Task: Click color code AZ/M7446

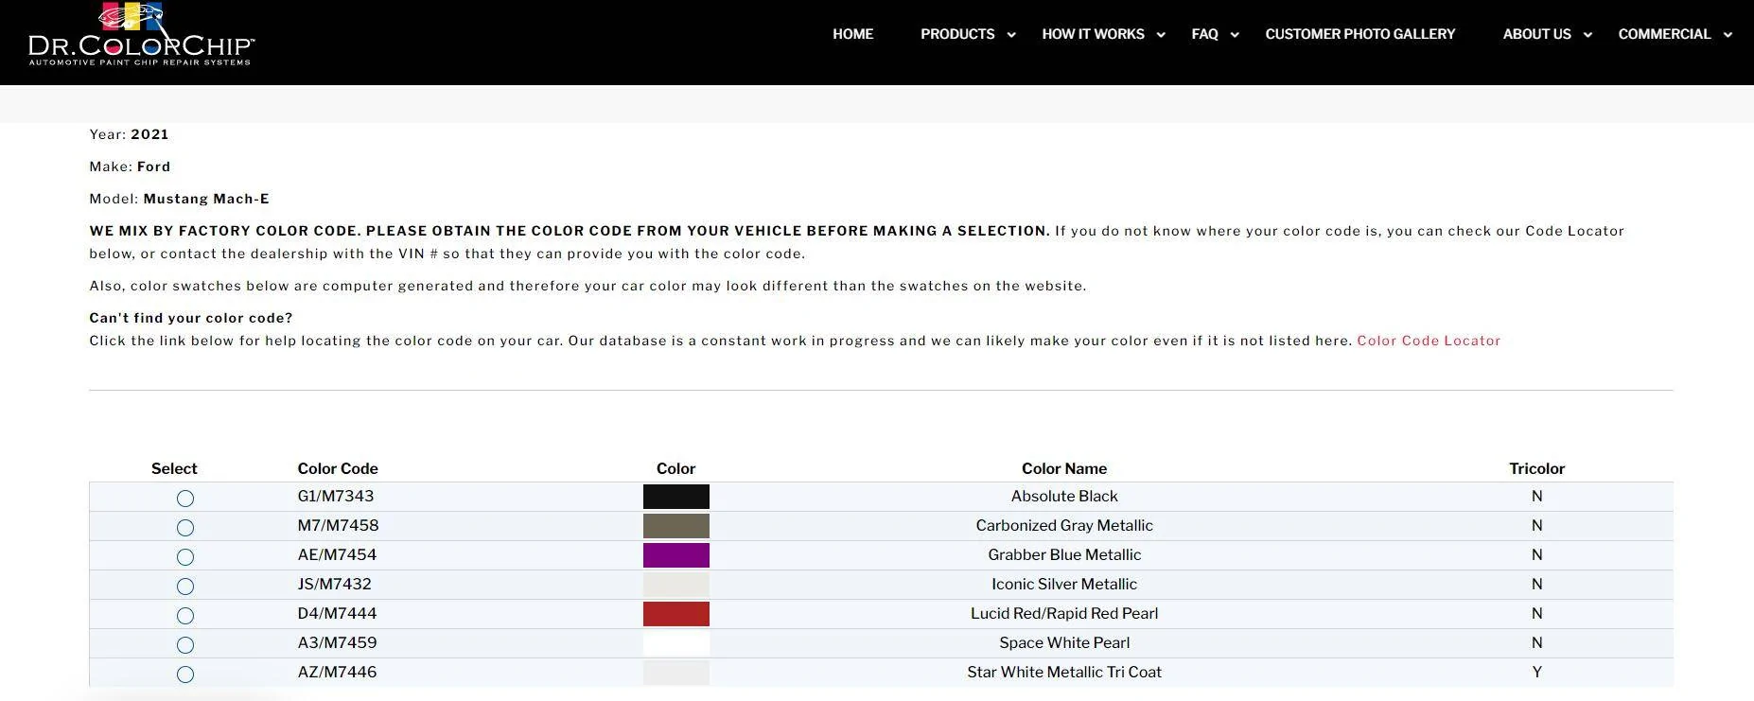Action: click(337, 672)
